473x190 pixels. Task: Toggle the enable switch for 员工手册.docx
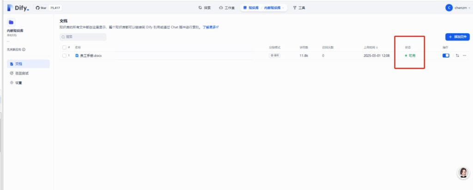pos(446,55)
